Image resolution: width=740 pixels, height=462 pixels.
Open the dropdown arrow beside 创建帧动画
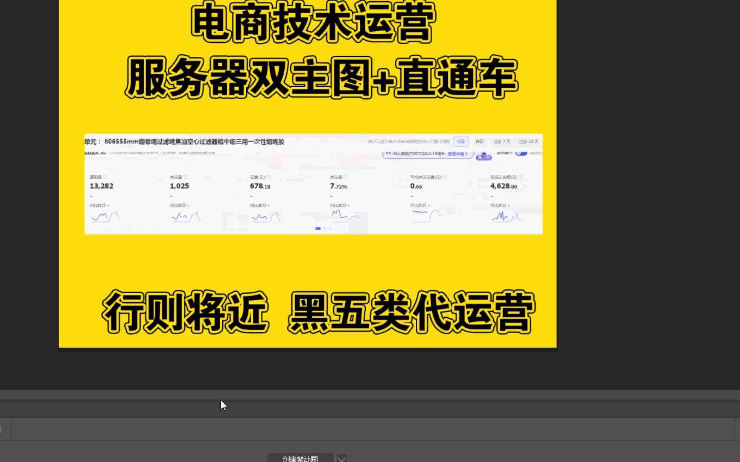(x=342, y=459)
